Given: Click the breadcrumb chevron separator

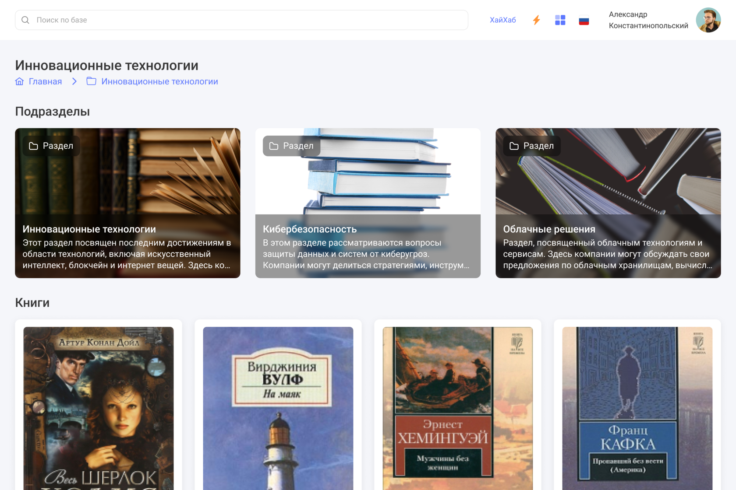Looking at the screenshot, I should click(x=74, y=81).
